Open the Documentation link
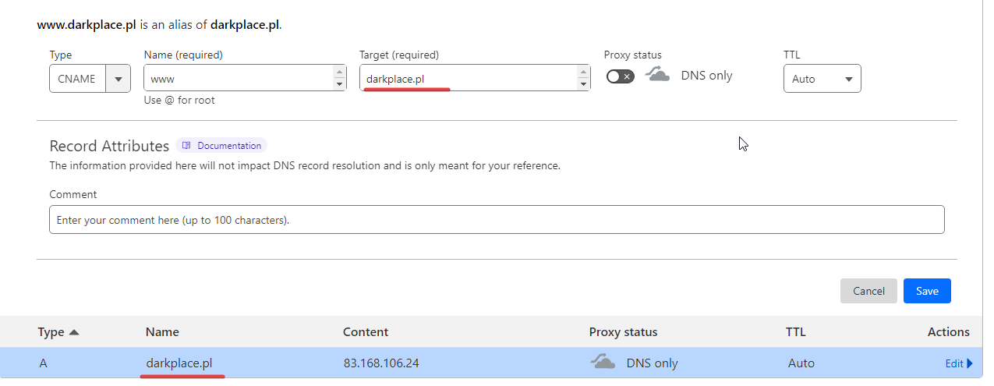The image size is (994, 386). point(228,146)
